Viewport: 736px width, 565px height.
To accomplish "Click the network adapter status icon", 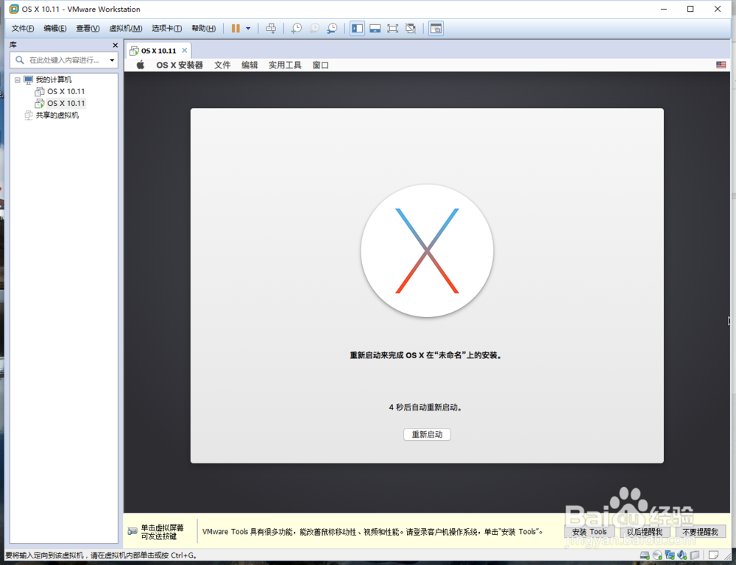I will (670, 555).
